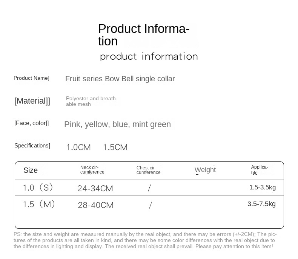This screenshot has height=259, width=298.
Task: Select the '[Material]]' label
Action: coord(32,101)
